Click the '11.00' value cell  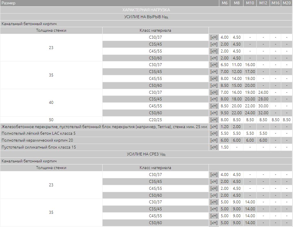click(x=237, y=65)
